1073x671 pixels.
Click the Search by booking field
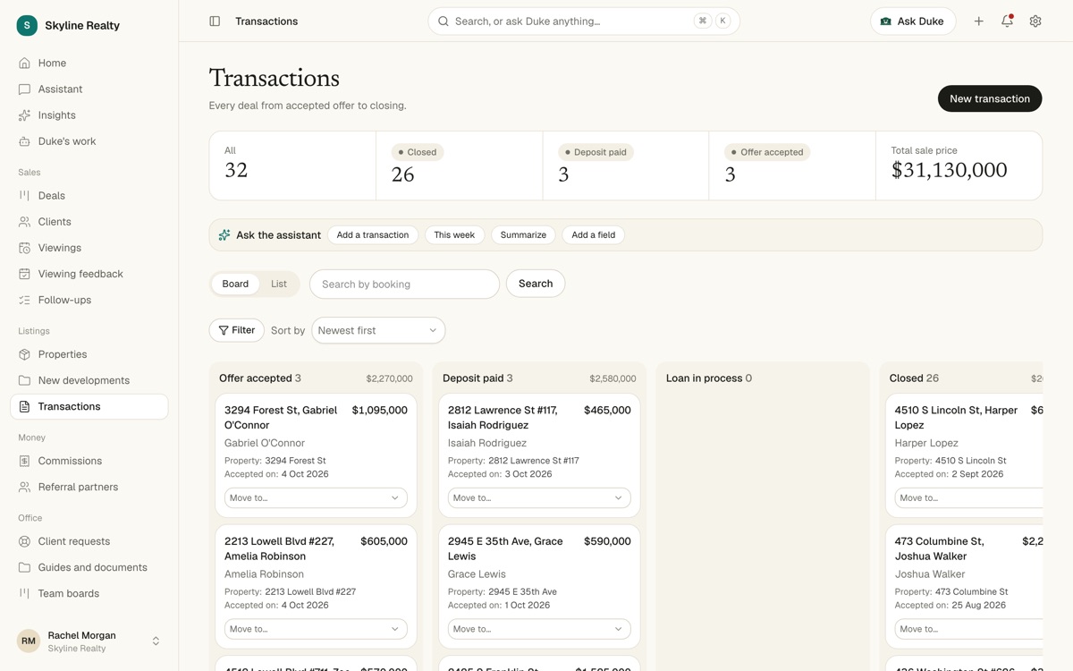point(404,284)
